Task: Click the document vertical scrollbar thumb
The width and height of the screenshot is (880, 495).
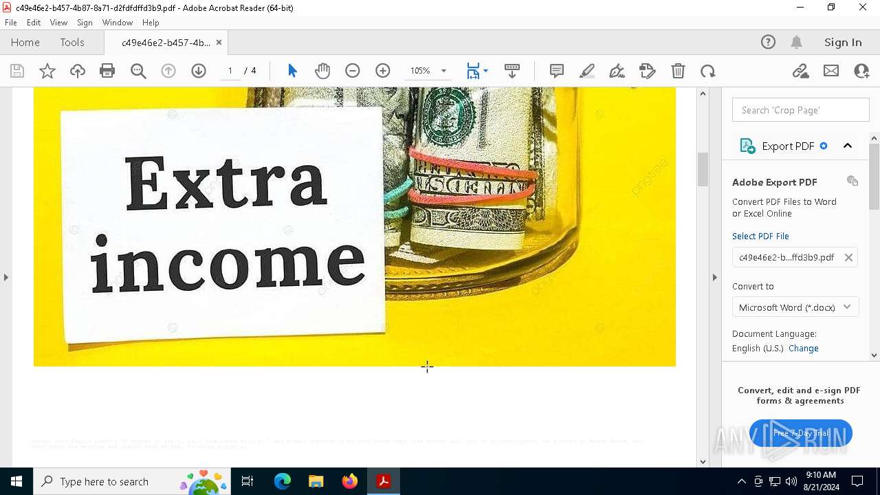Action: (703, 169)
